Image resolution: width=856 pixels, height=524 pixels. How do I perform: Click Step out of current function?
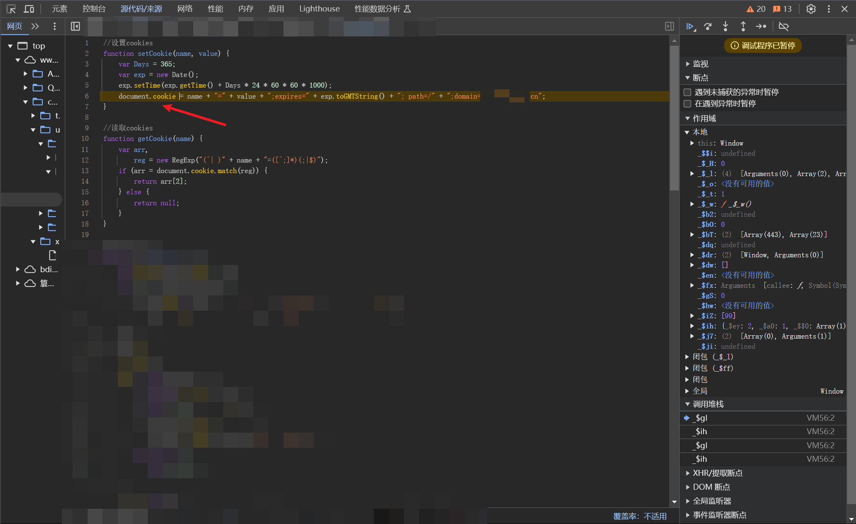(743, 27)
